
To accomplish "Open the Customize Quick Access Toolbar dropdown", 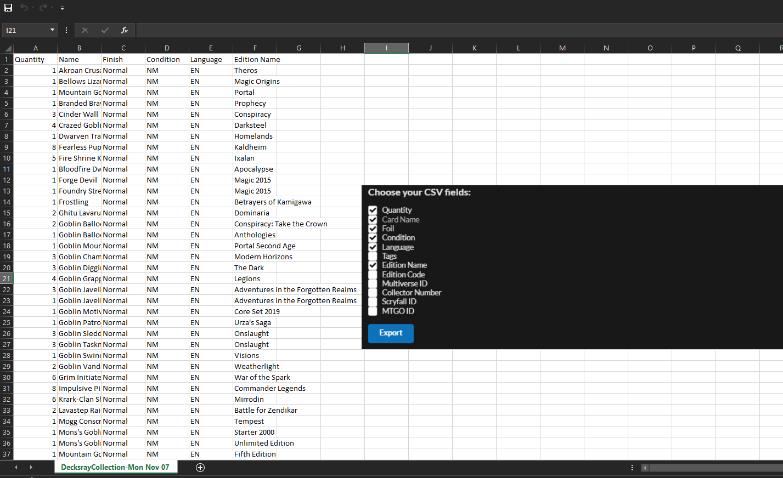I will [62, 8].
